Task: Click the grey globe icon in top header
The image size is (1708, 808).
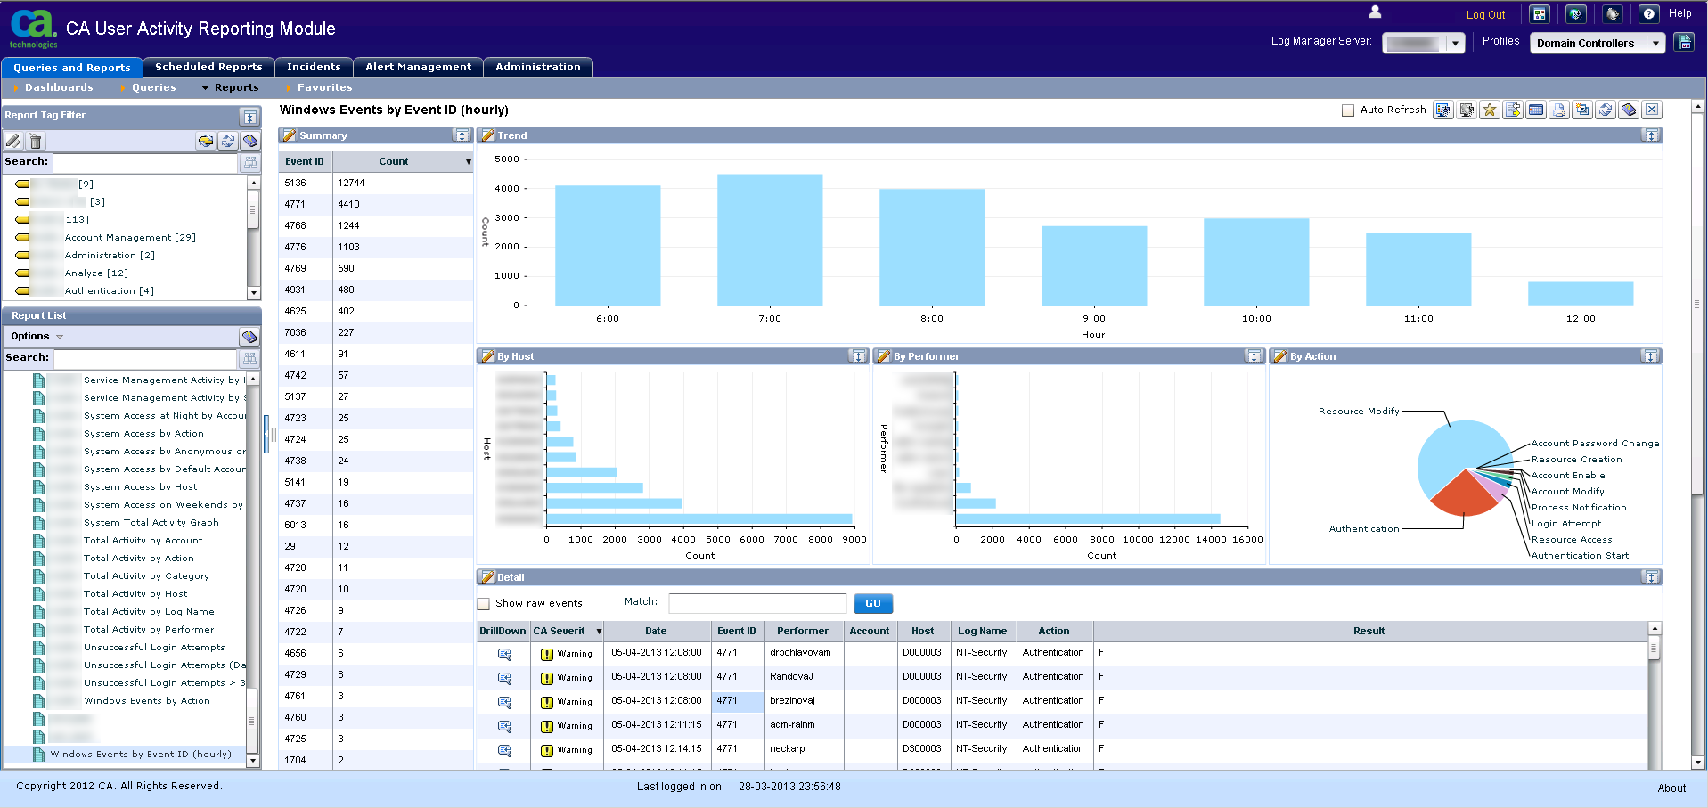Action: (x=1613, y=14)
